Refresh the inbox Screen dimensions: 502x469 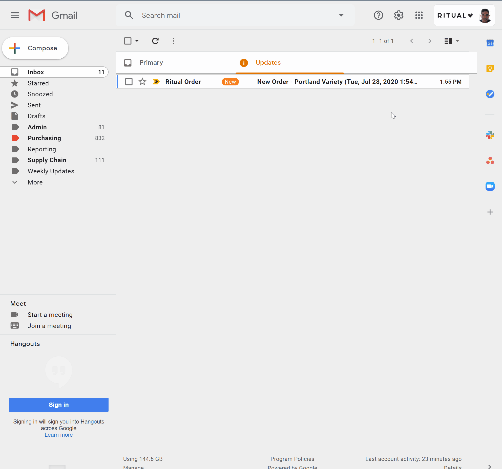(155, 41)
